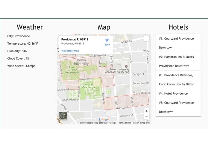This screenshot has width=208, height=147.
Task: Select hotel #1 Courtyard Providence Downtown
Action: coord(178,43)
